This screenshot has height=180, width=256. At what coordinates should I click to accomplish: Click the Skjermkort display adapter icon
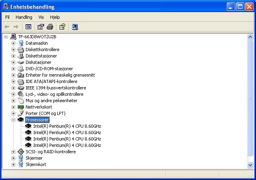pos(21,164)
